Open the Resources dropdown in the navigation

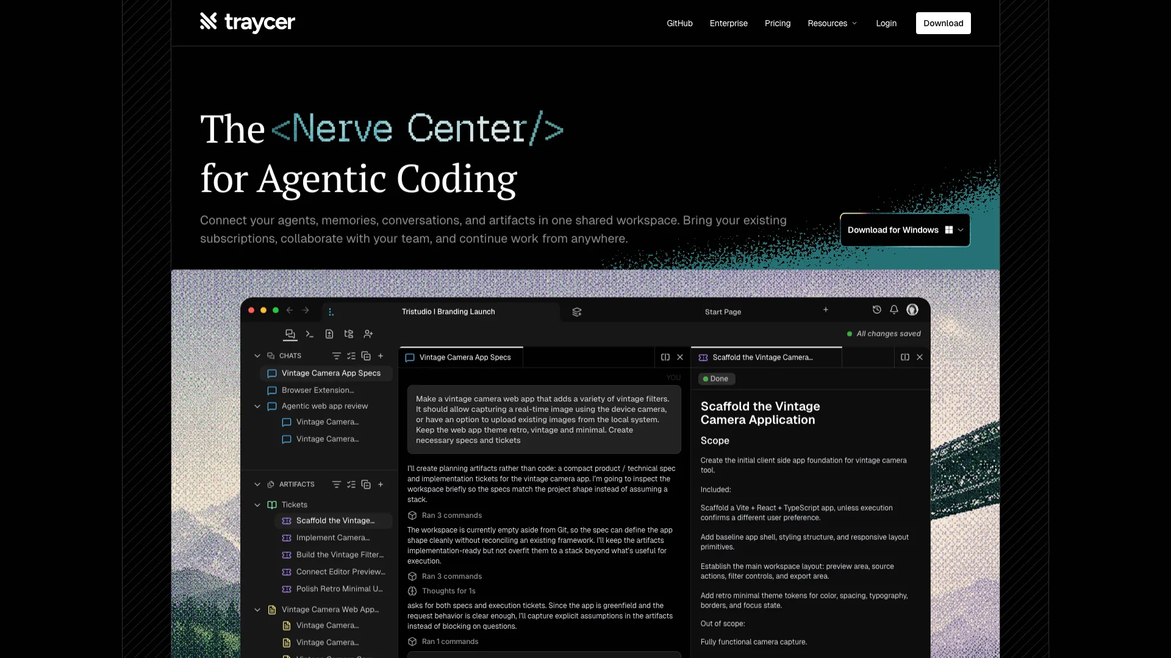pyautogui.click(x=833, y=23)
